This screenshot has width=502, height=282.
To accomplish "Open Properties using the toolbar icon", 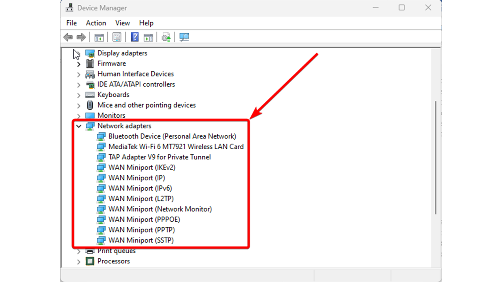I will pyautogui.click(x=116, y=37).
